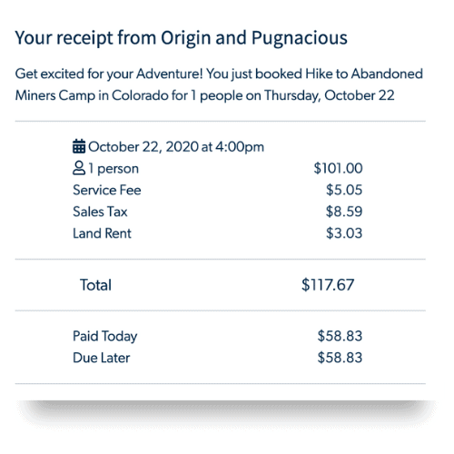Click the Thursday, October 22 text in description
Screen dimensions: 454x454
(x=330, y=95)
